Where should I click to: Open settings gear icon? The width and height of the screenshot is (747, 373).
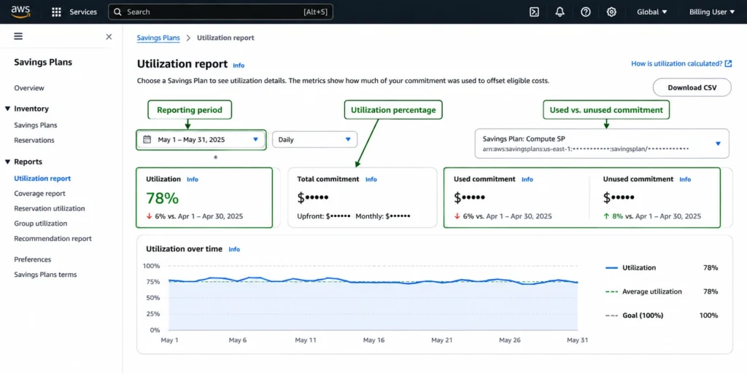pyautogui.click(x=612, y=12)
